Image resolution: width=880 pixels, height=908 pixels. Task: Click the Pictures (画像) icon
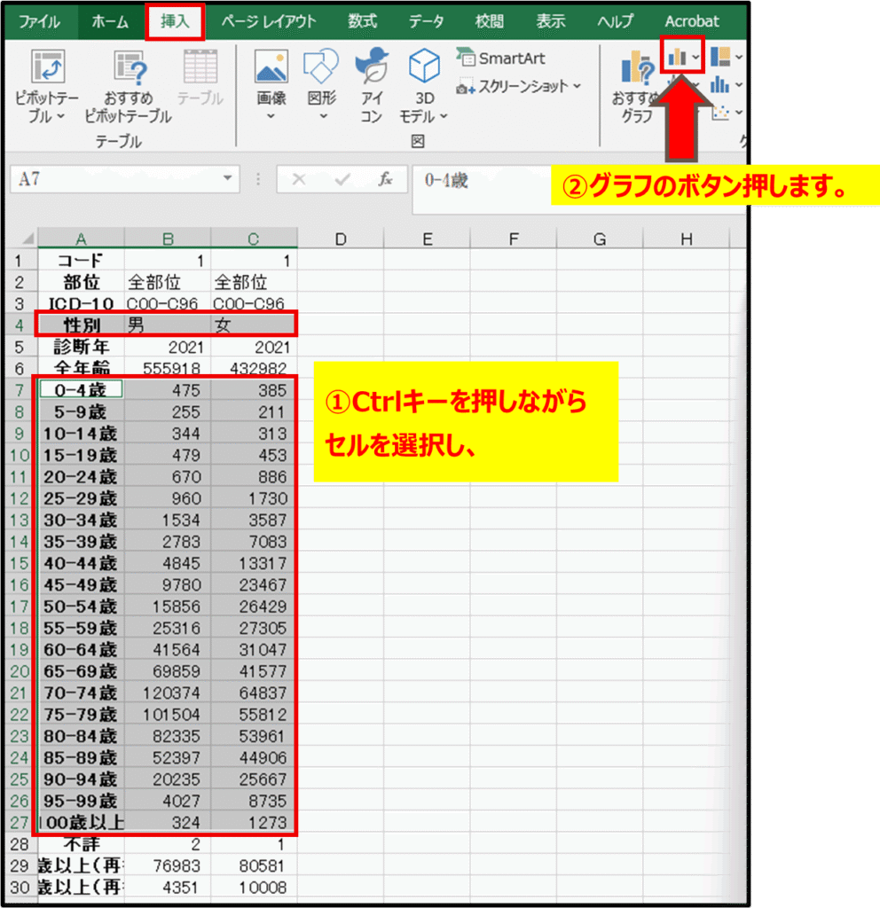click(271, 67)
